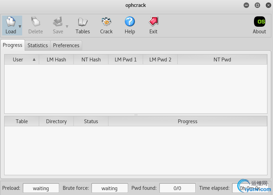Close the ophcrack window
The height and width of the screenshot is (195, 273).
coord(268,5)
